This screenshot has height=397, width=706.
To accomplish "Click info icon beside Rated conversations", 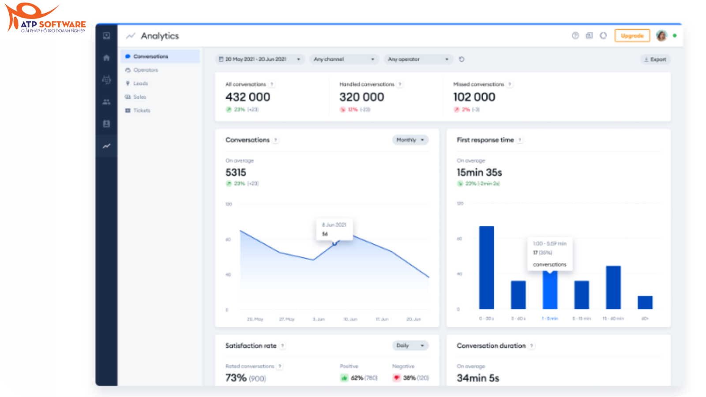I will click(280, 366).
